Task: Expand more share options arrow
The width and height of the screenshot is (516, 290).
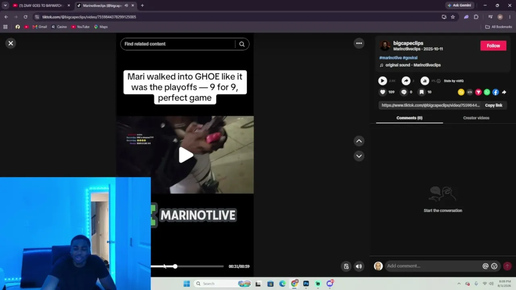Action: (x=504, y=92)
